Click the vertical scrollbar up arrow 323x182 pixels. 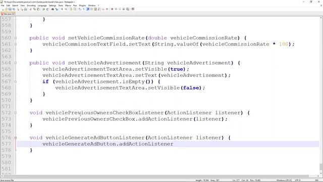coord(321,18)
